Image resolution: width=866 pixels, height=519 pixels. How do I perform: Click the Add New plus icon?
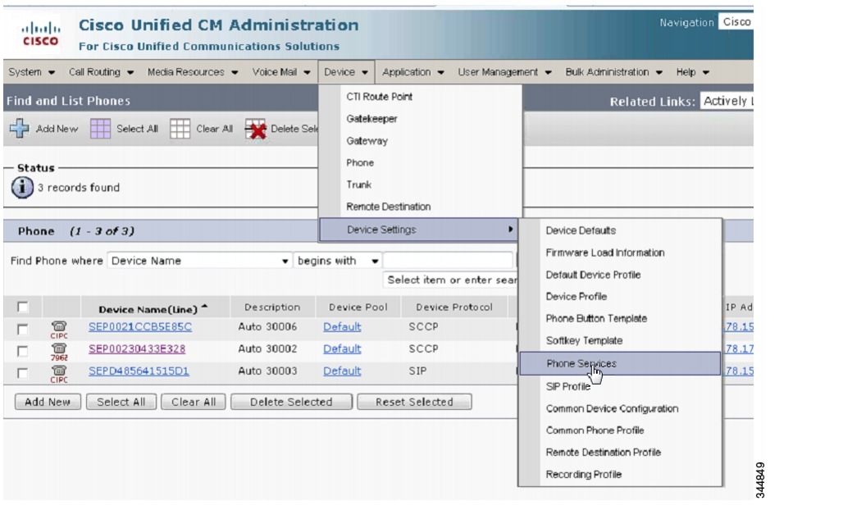(x=20, y=129)
